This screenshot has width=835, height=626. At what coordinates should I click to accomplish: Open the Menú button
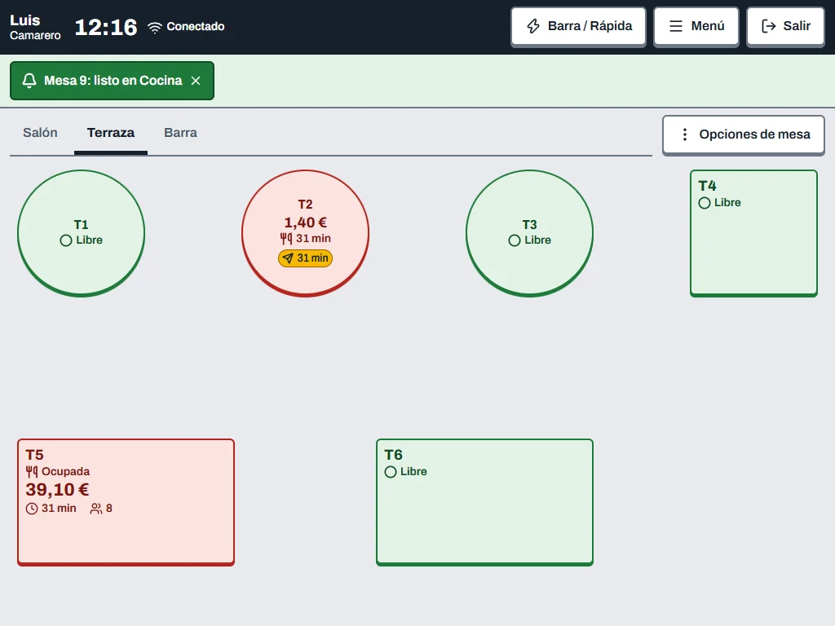(x=696, y=26)
